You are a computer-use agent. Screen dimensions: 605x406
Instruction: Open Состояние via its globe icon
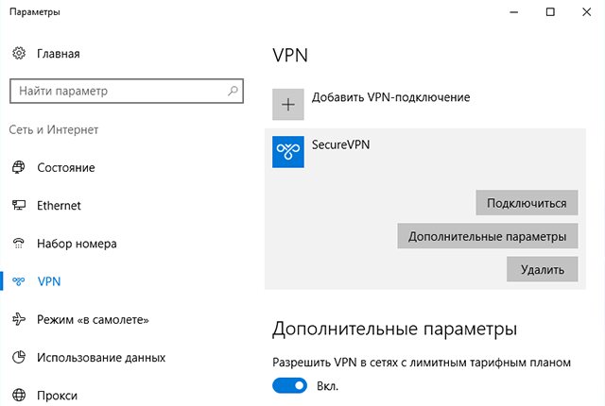[18, 167]
